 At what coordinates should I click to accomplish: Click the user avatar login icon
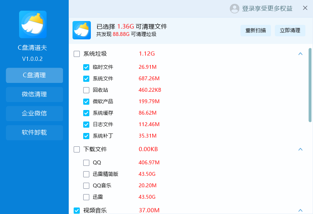pos(234,8)
